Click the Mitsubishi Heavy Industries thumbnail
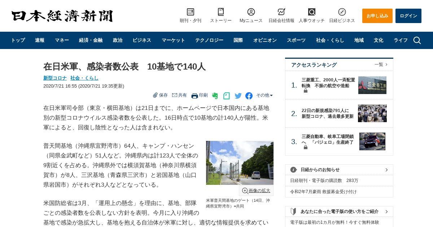 [x=372, y=85]
